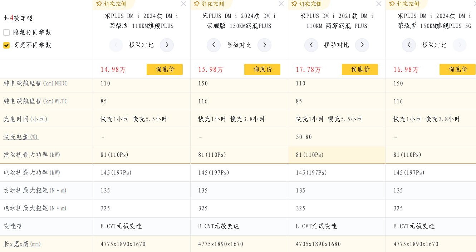The width and height of the screenshot is (476, 252).
Task: Click the 共4款车型 count text
Action: (18, 18)
